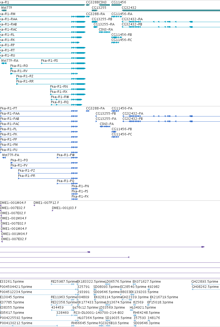Click the Pka-R1-RS transcript label
Viewport: 220px width, 327px height.
pos(50,61)
